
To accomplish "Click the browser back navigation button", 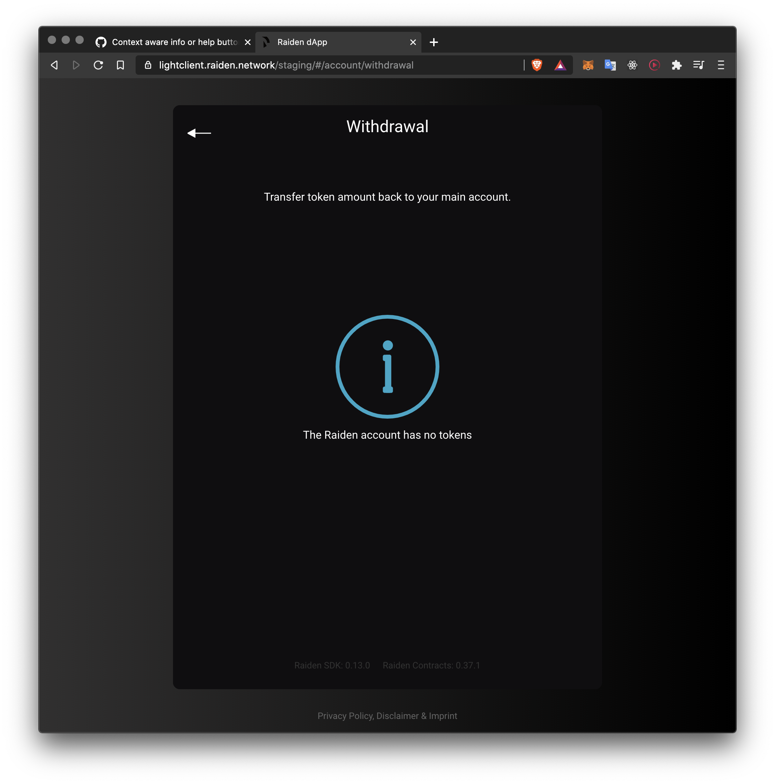I will (x=54, y=65).
